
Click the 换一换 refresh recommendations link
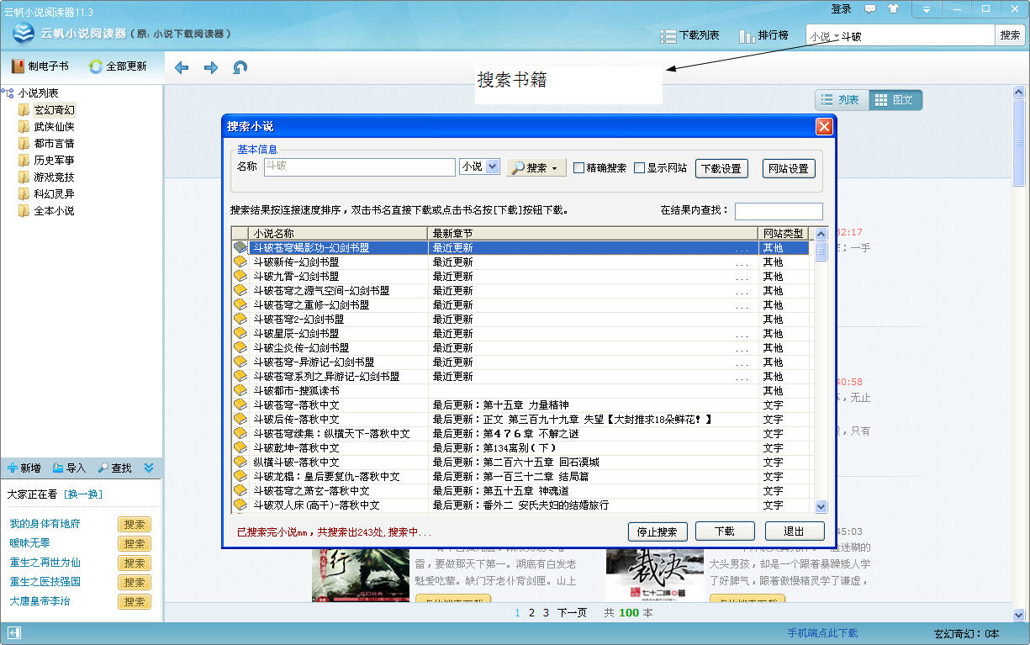point(84,494)
